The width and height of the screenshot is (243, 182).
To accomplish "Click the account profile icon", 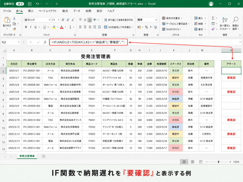I will (211, 4).
